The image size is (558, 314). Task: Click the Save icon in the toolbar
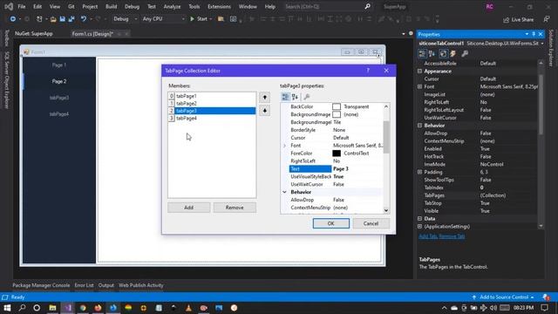[62, 19]
